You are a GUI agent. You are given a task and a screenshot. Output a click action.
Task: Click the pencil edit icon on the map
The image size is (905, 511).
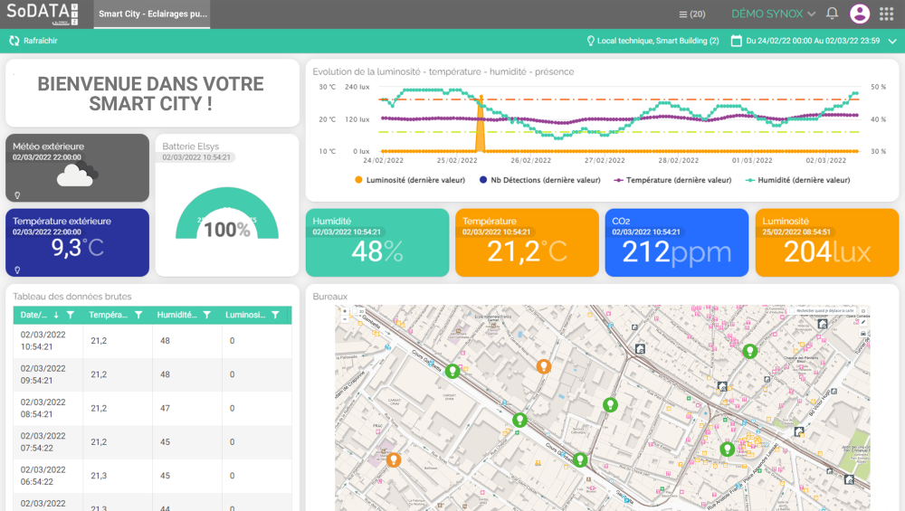863,322
